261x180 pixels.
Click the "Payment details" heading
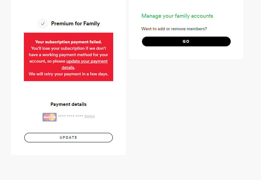pyautogui.click(x=69, y=104)
